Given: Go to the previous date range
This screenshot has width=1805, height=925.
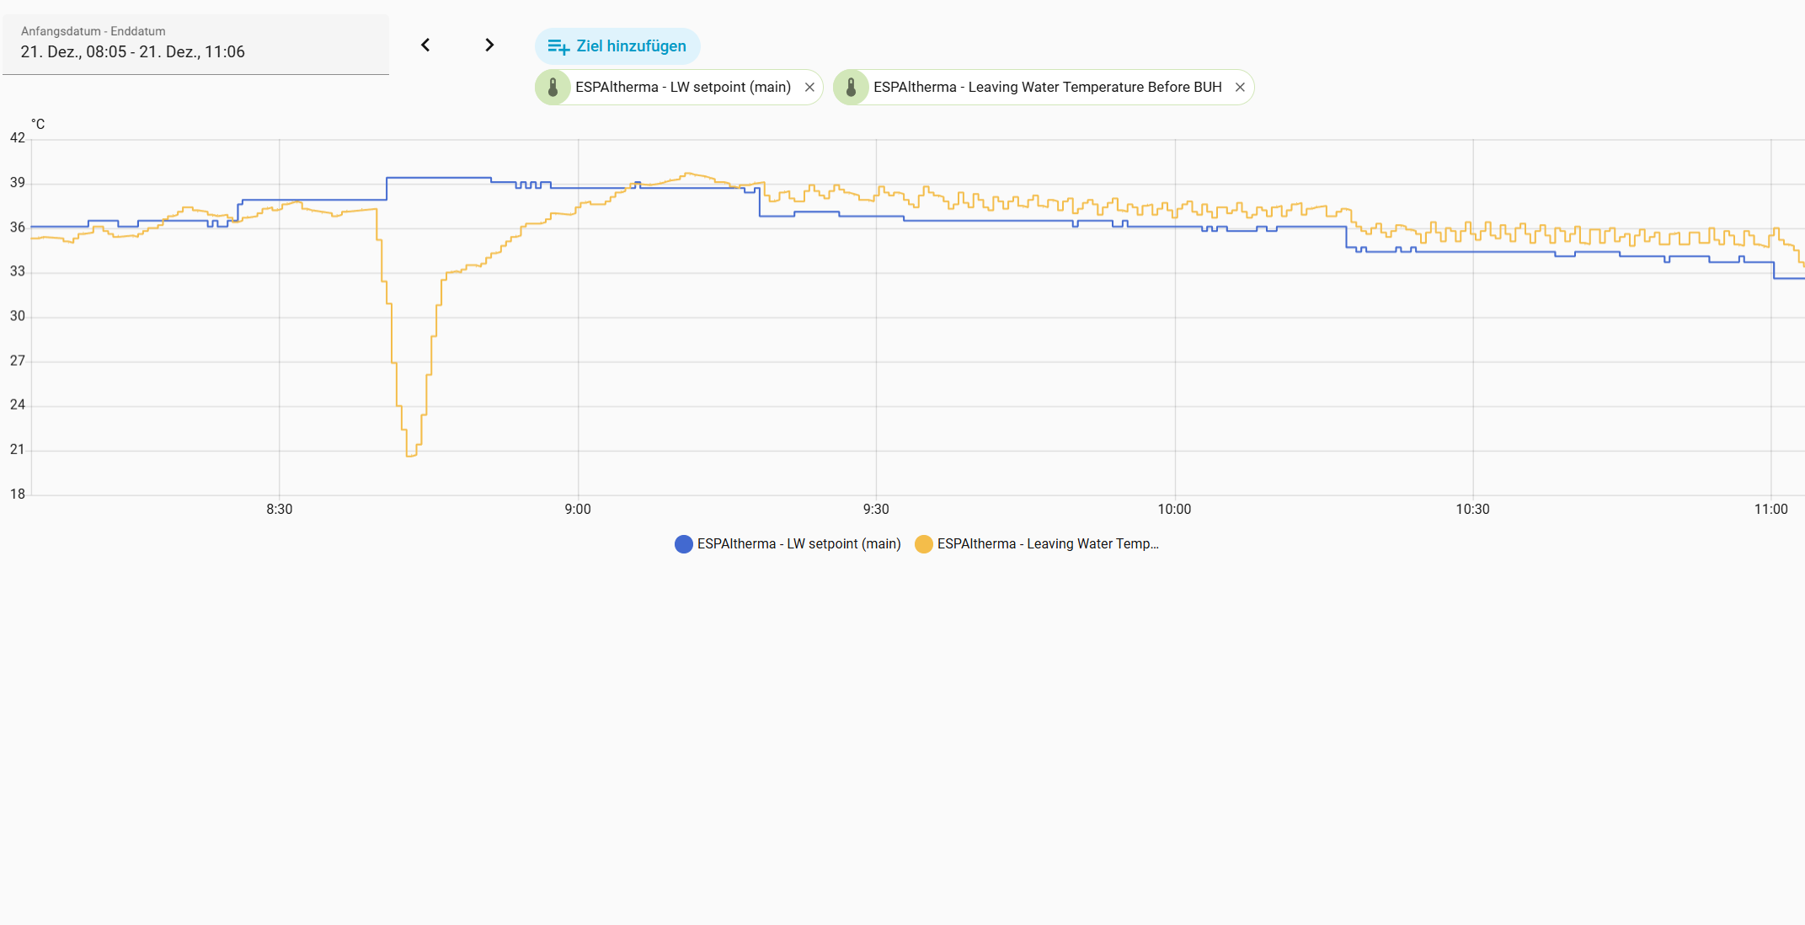Looking at the screenshot, I should [425, 45].
